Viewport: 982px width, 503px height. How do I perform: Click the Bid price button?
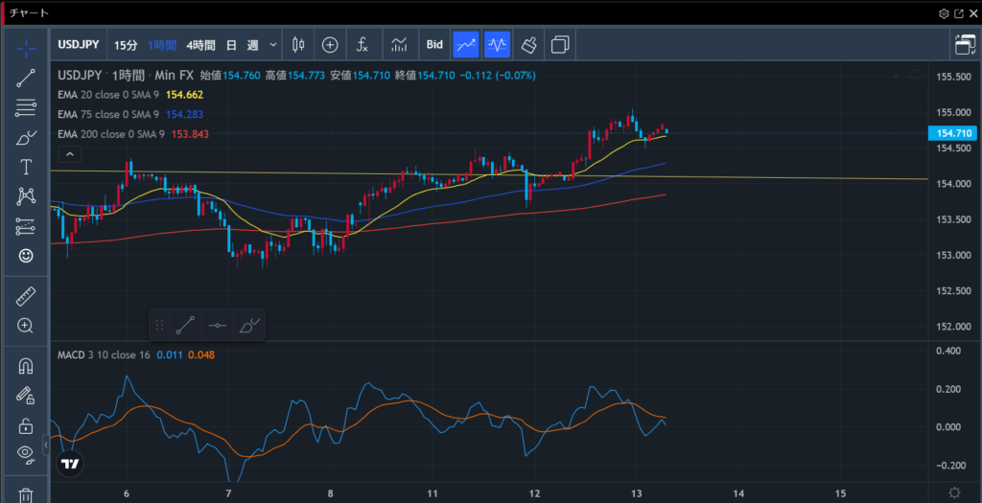tap(434, 44)
